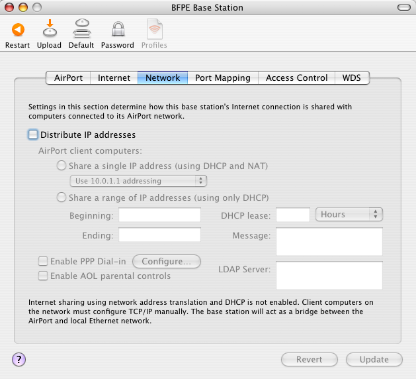
Task: Click the Message text box
Action: point(329,242)
